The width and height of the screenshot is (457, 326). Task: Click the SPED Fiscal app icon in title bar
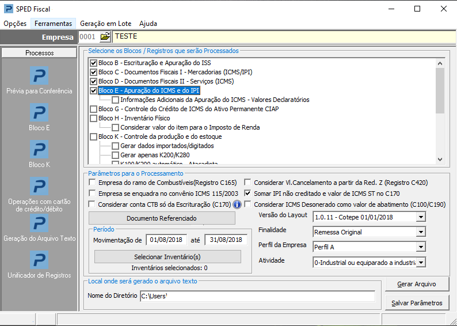coord(9,9)
